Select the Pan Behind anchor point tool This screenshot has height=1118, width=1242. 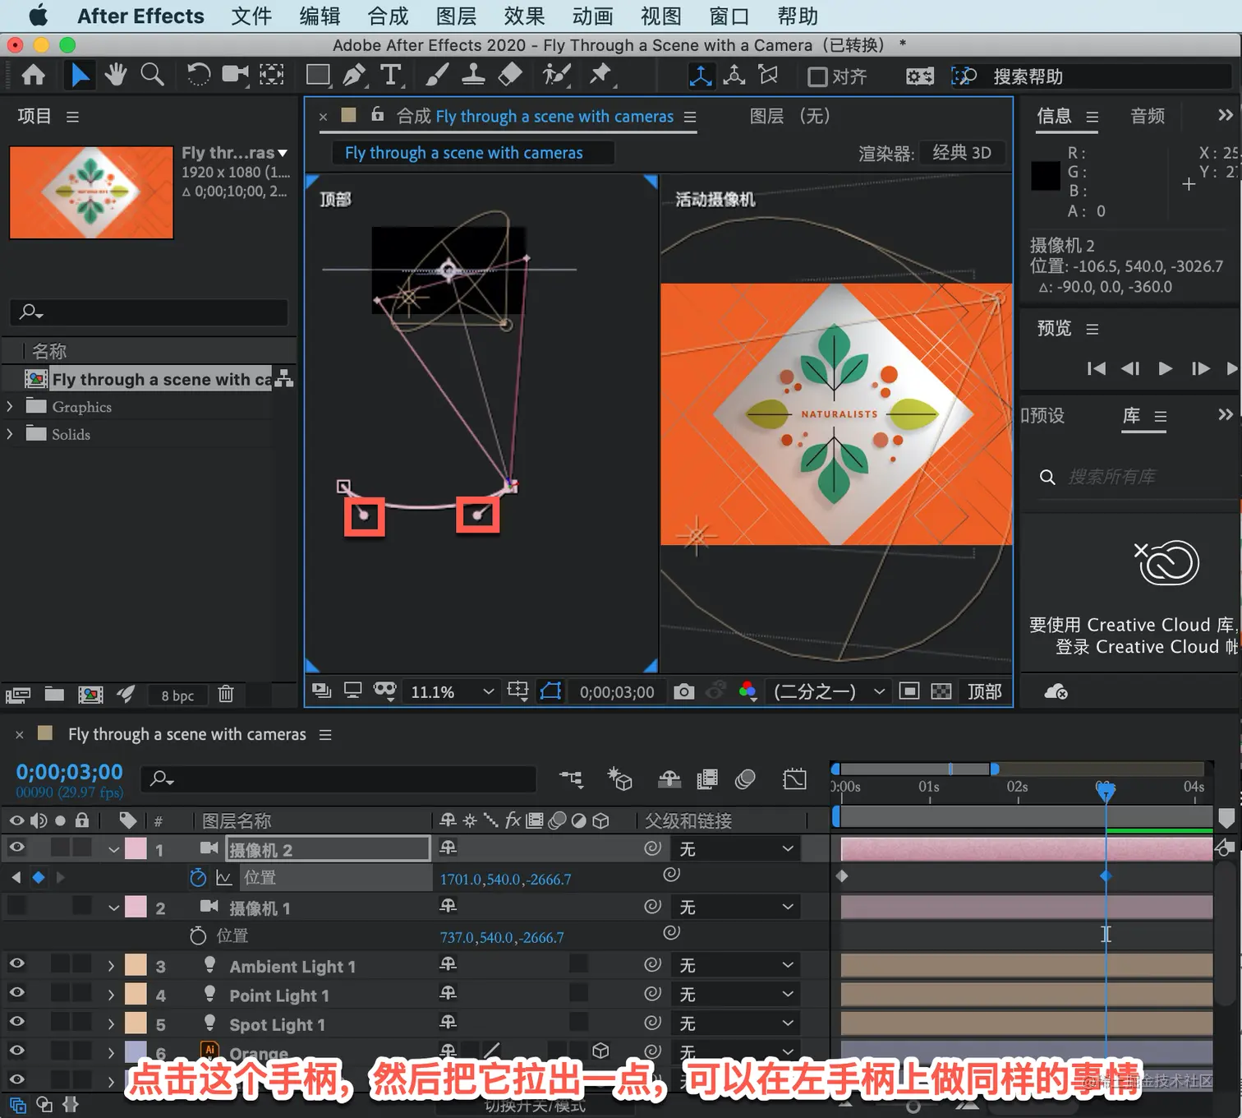272,76
